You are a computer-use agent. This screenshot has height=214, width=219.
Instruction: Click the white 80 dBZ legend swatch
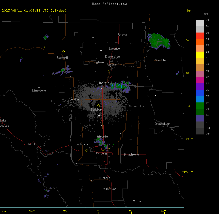tap(200, 23)
